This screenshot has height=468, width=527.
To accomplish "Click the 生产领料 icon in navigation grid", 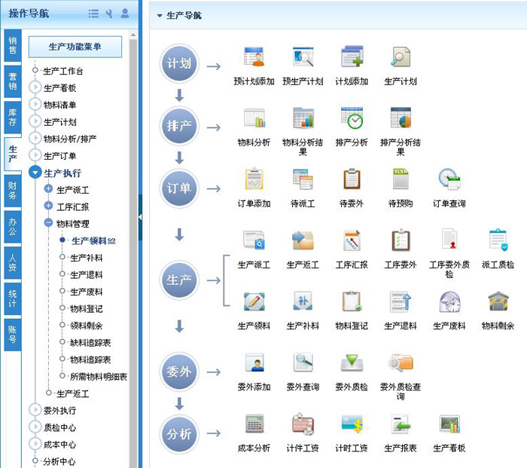I will (254, 302).
